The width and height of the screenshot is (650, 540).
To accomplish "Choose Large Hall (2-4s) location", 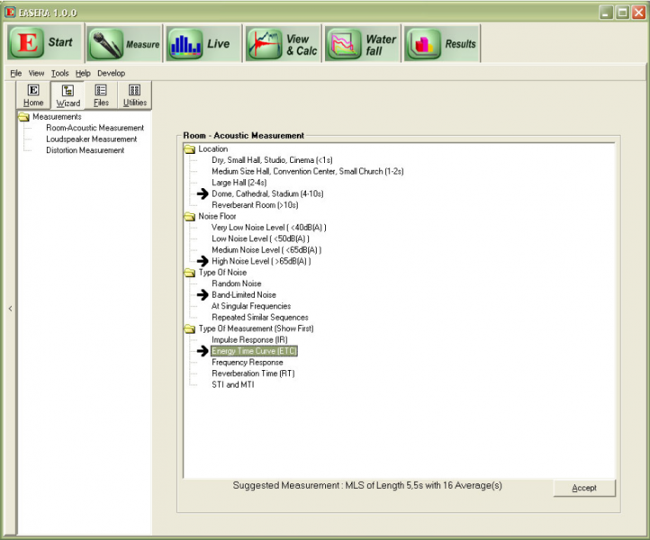I will tap(239, 183).
